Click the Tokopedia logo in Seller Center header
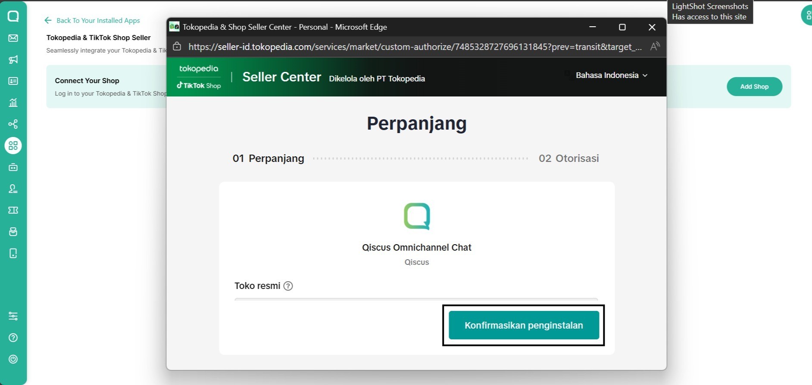 199,69
